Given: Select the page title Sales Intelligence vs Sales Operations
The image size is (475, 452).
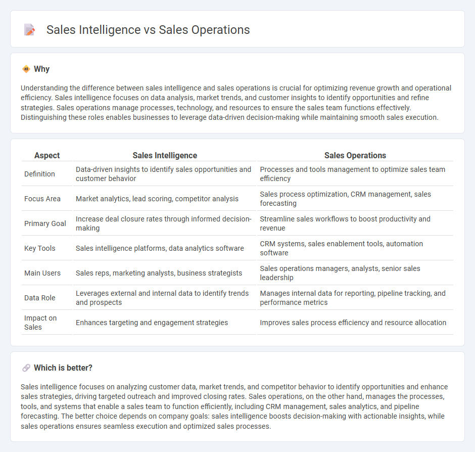Looking at the screenshot, I should [x=148, y=30].
